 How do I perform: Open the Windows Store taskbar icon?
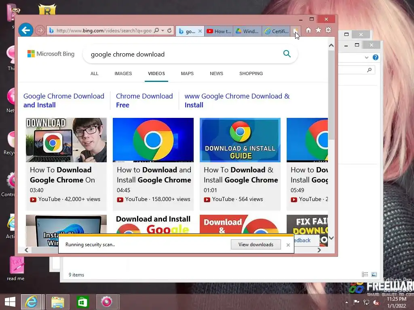[82, 302]
